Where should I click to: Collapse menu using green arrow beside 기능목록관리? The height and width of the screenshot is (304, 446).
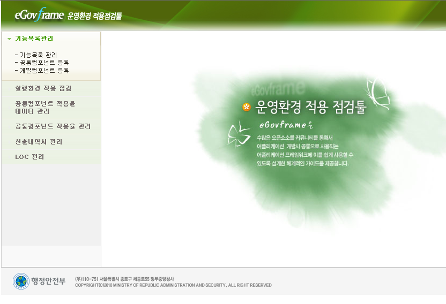pyautogui.click(x=9, y=39)
